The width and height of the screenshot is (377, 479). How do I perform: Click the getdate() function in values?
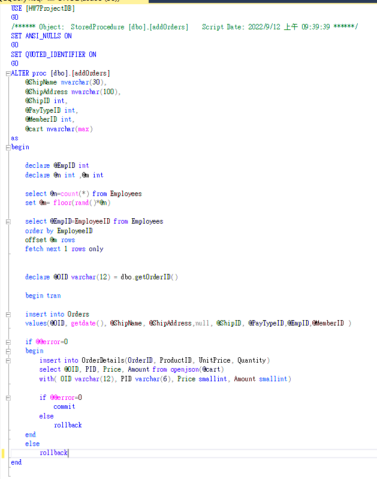[x=87, y=323]
